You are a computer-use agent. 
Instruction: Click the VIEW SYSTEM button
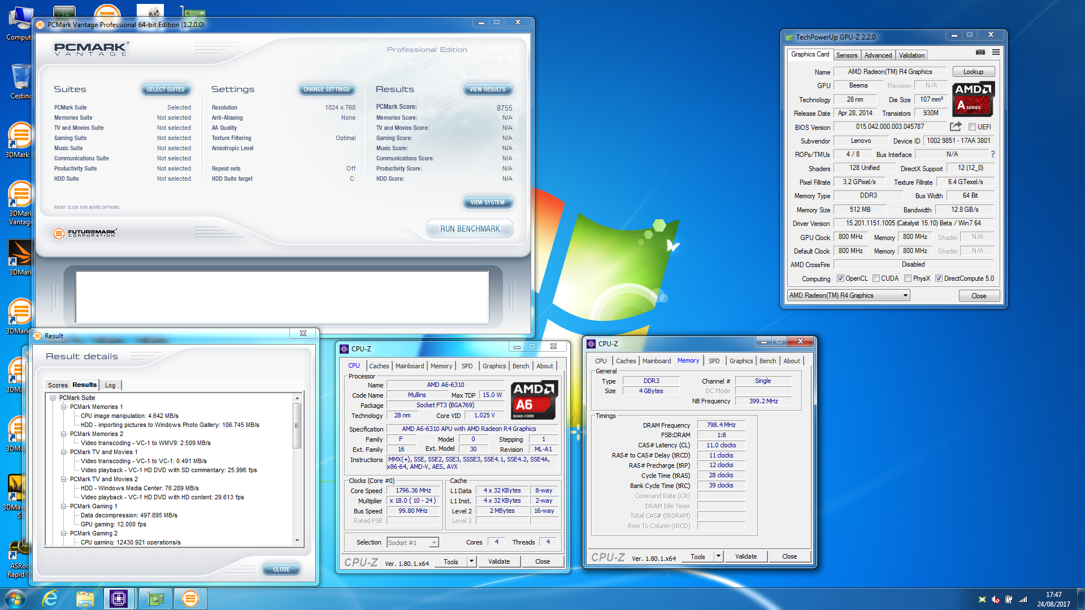point(488,202)
